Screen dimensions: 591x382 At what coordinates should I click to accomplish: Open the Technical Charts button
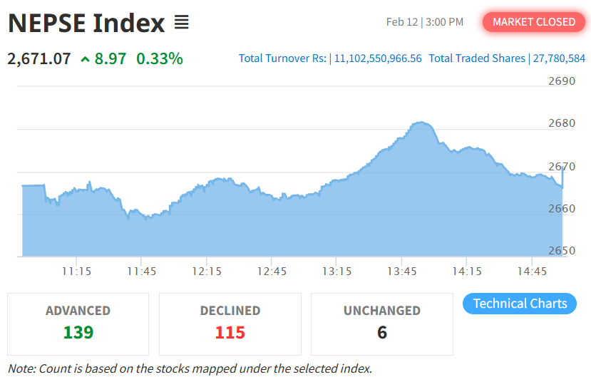[520, 304]
